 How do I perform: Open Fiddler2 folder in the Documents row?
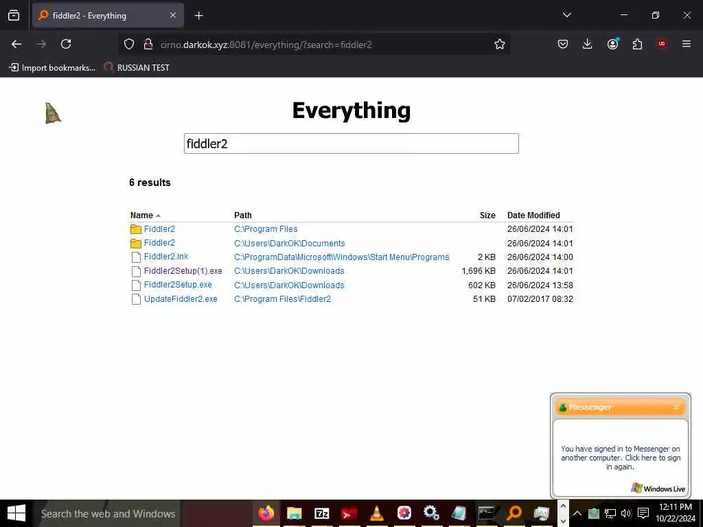click(x=159, y=243)
